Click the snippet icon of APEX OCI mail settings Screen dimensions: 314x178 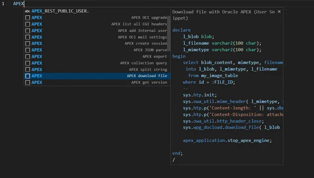28,37
